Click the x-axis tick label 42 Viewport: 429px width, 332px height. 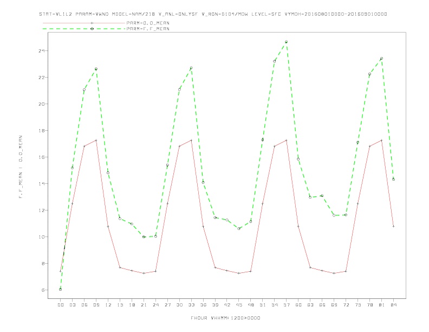tap(227, 305)
